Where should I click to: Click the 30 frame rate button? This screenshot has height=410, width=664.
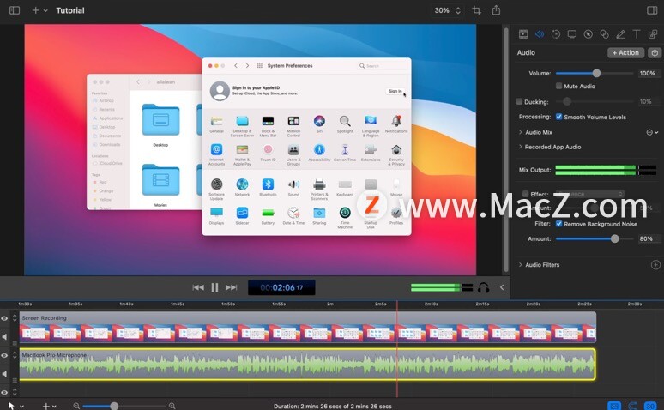tap(650, 406)
